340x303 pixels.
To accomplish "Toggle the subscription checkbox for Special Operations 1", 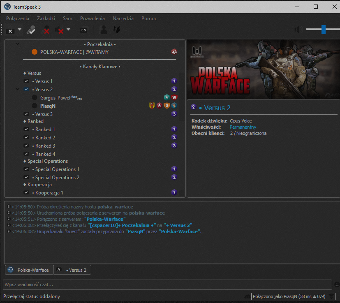I will click(x=26, y=169).
